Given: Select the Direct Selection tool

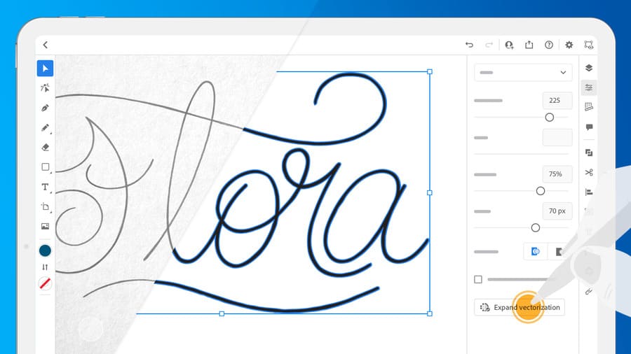Looking at the screenshot, I should pyautogui.click(x=45, y=88).
